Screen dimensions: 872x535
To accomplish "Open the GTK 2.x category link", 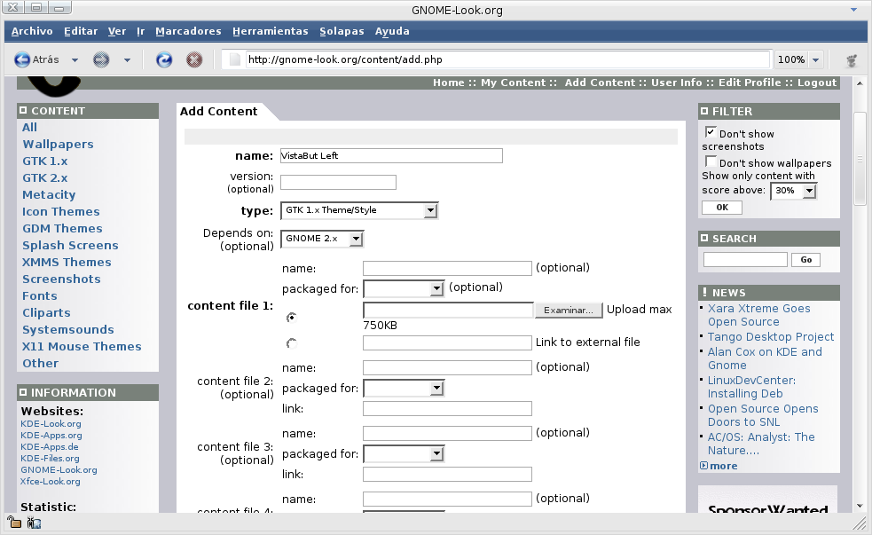I will [x=44, y=178].
